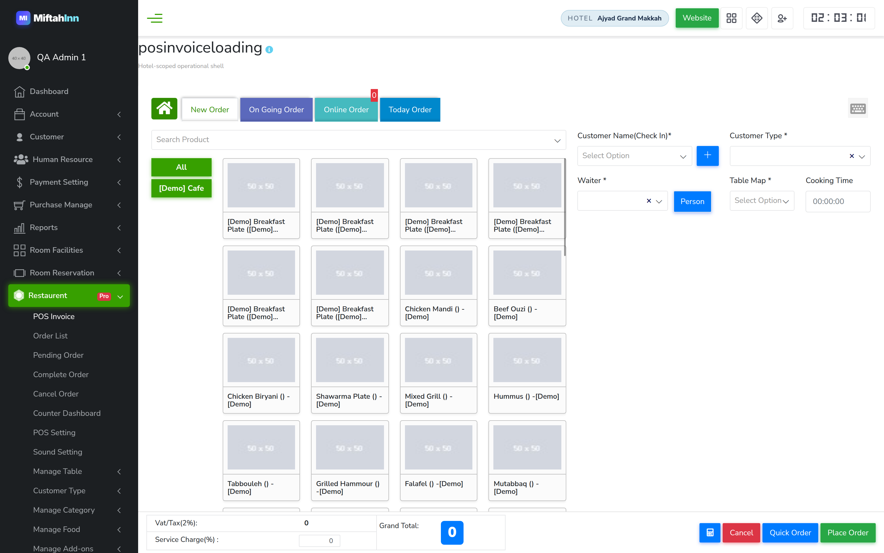Open the Customer Name Select Option dropdown
Viewport: 884px width, 553px height.
pos(634,156)
